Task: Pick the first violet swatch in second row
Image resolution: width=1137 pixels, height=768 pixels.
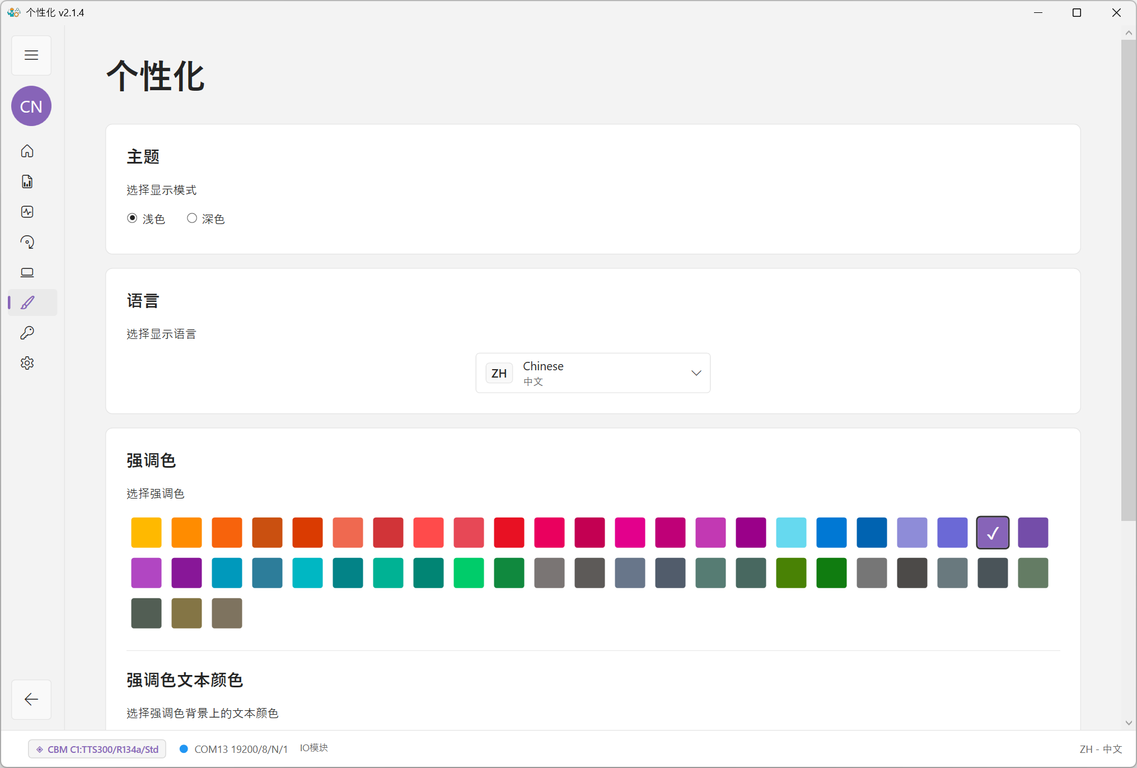Action: (x=146, y=572)
